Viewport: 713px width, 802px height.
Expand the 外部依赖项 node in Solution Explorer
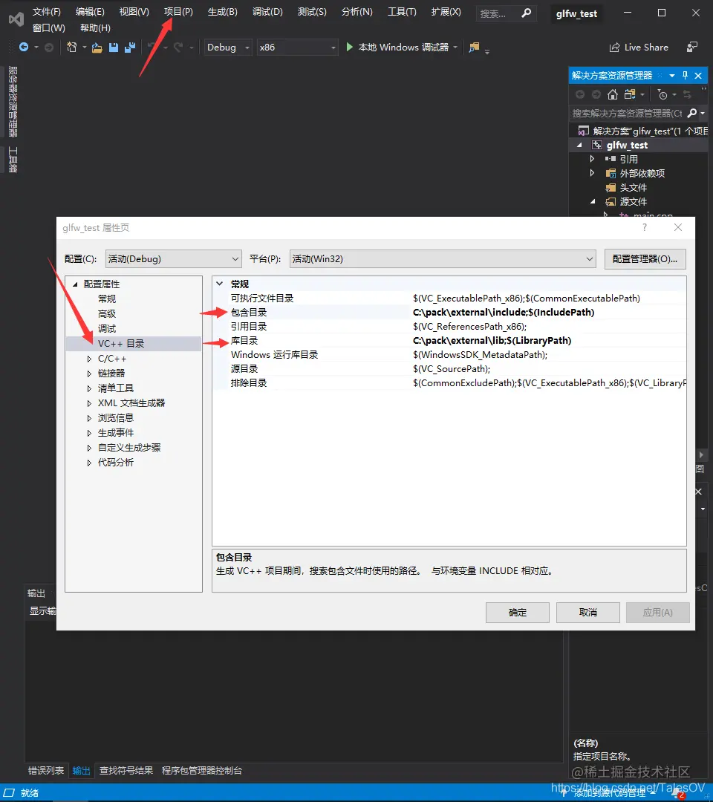click(x=592, y=173)
